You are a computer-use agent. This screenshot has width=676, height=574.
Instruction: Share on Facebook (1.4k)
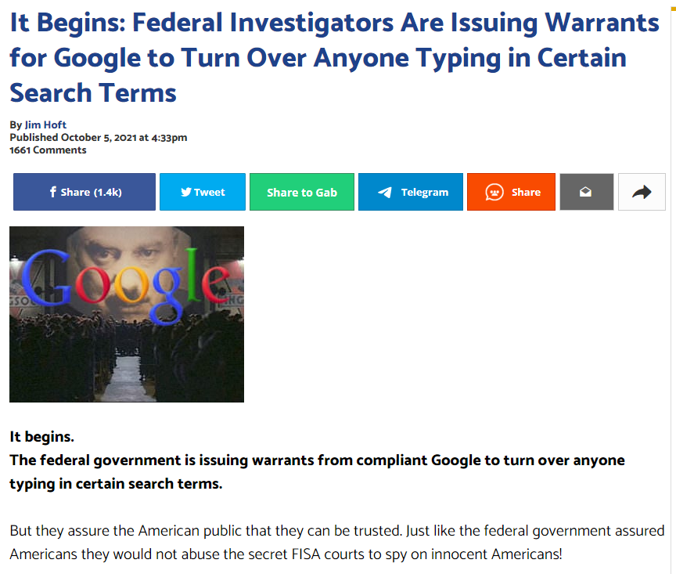coord(84,192)
